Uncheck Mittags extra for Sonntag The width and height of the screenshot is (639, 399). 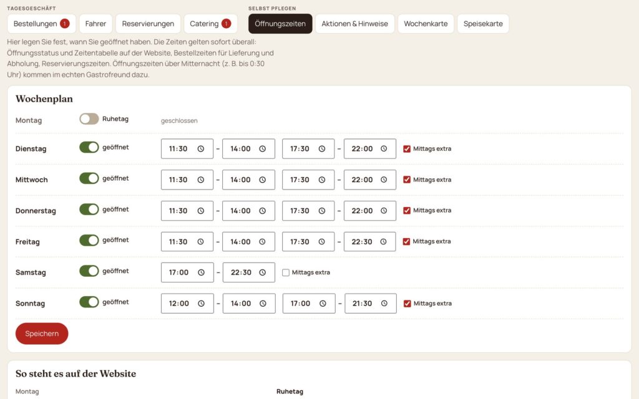[x=407, y=304]
